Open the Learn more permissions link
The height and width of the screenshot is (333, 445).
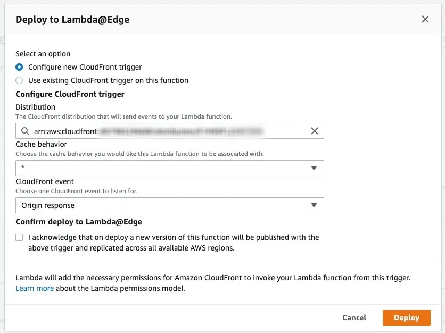pyautogui.click(x=35, y=288)
